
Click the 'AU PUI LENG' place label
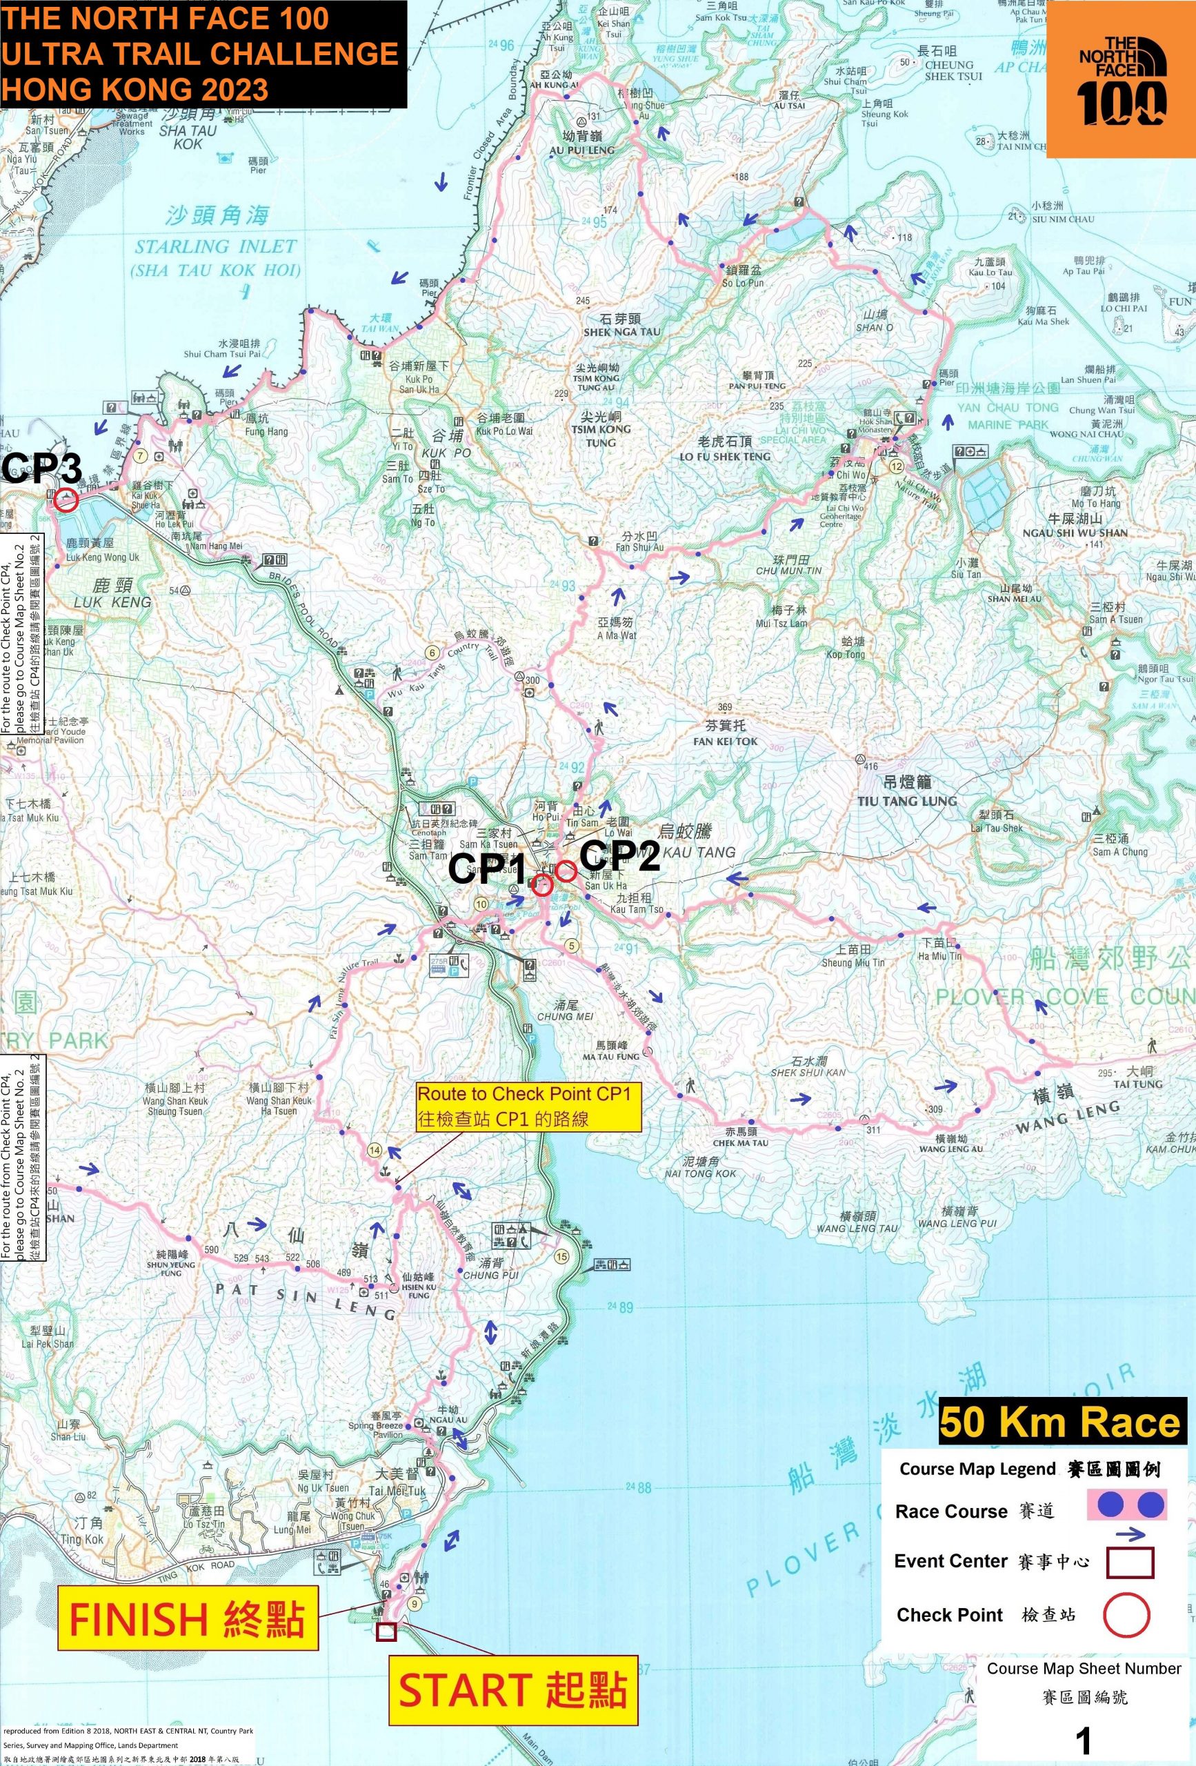[581, 150]
